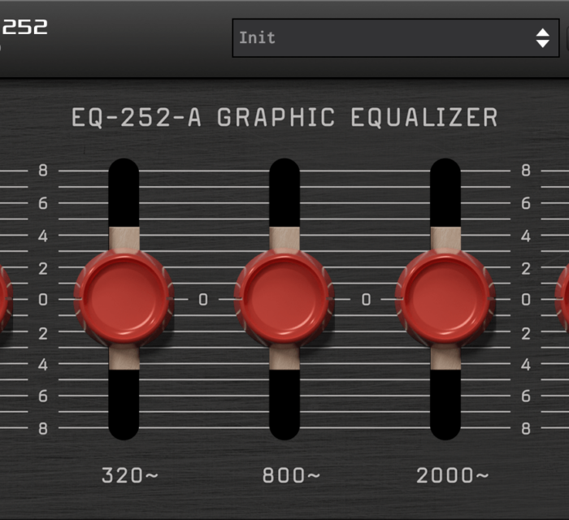
Task: Click the preset up/down stepper arrows
Action: [542, 38]
